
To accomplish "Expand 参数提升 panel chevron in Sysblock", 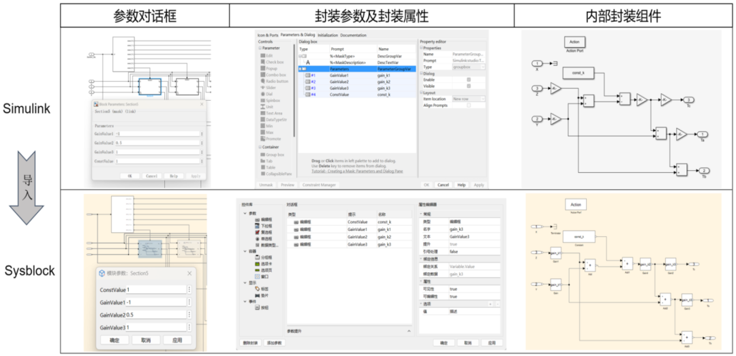I will coord(408,331).
